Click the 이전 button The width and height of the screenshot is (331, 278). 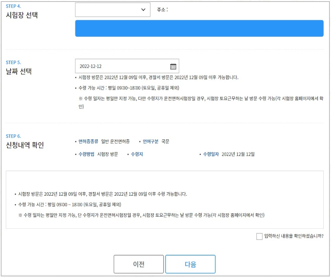(139, 264)
